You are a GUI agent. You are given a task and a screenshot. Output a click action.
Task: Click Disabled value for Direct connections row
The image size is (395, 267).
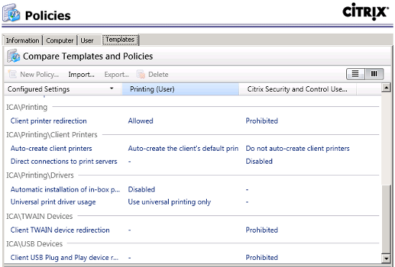pyautogui.click(x=259, y=161)
